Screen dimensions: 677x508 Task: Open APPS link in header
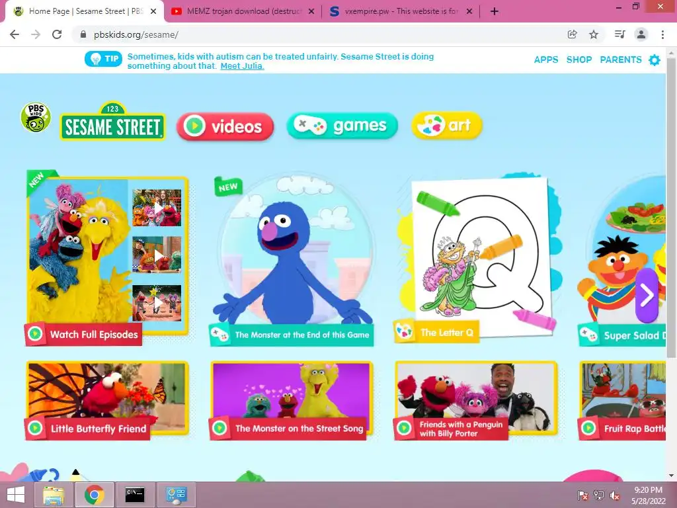click(x=546, y=60)
